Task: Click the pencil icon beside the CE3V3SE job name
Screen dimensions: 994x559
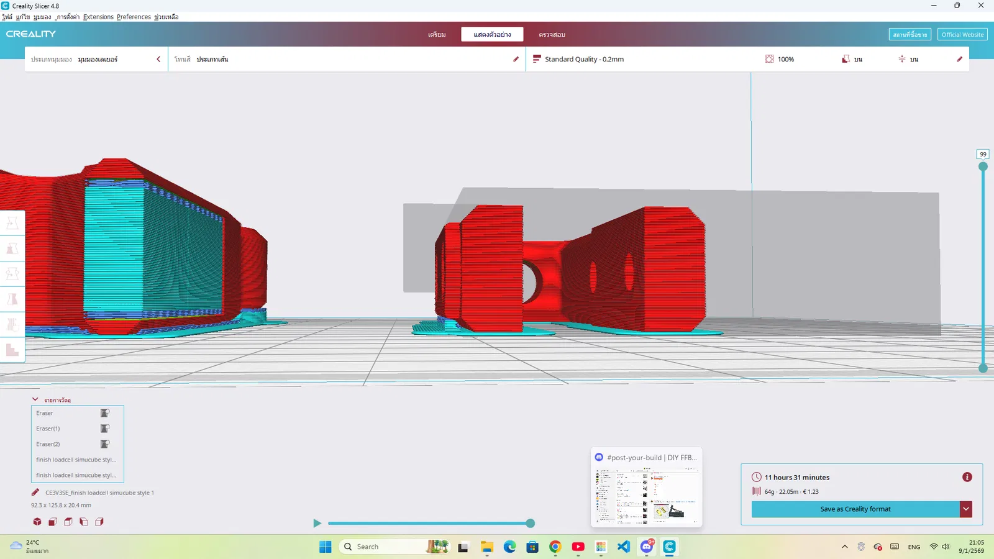Action: (x=35, y=493)
